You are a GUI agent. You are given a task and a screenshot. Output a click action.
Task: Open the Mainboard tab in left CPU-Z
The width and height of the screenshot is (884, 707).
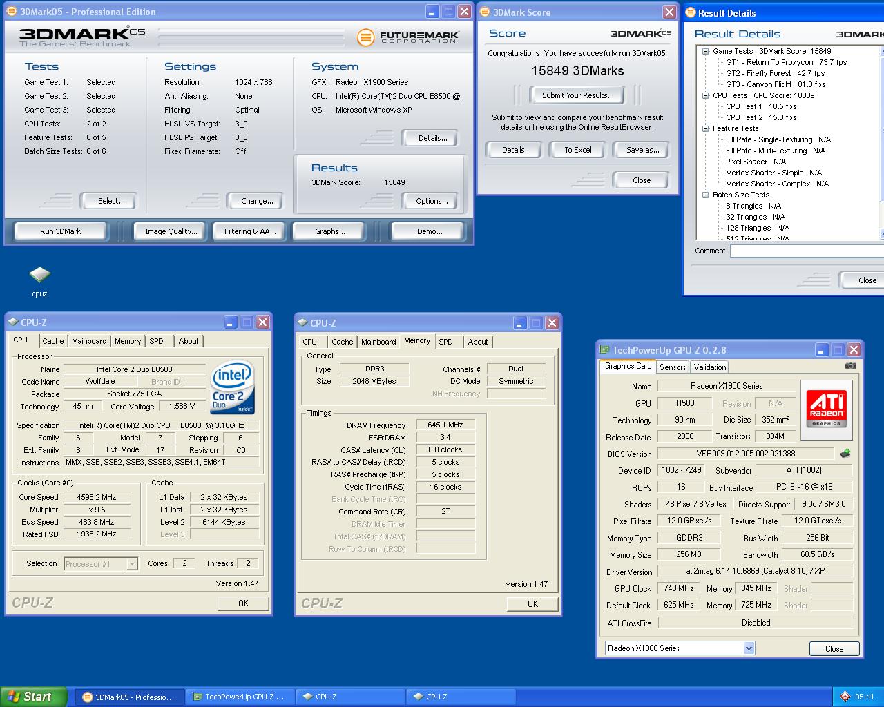(x=89, y=341)
